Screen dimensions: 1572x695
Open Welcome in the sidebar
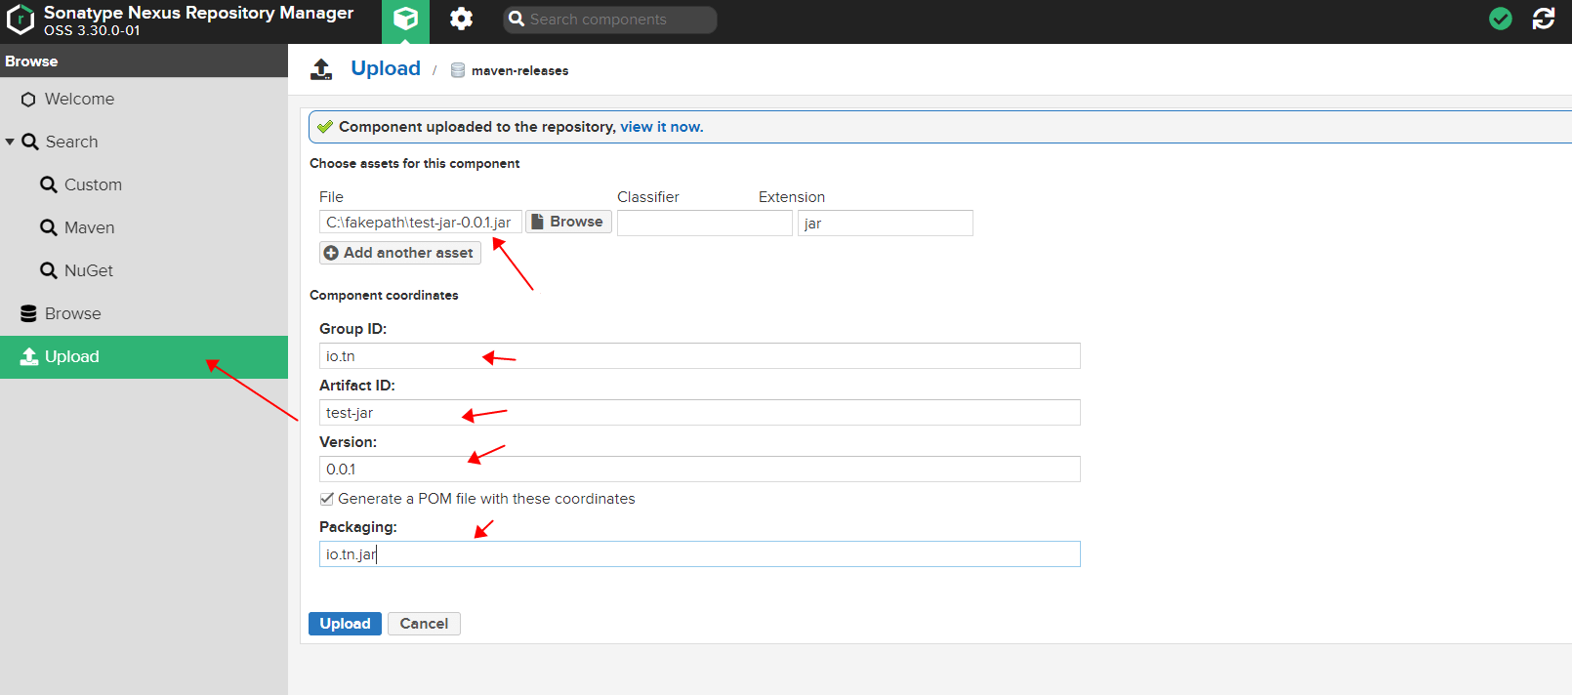click(x=144, y=100)
